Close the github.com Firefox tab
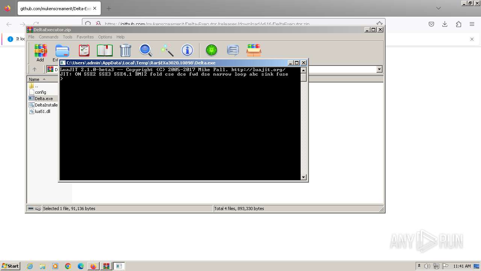The height and width of the screenshot is (271, 481). point(94,8)
